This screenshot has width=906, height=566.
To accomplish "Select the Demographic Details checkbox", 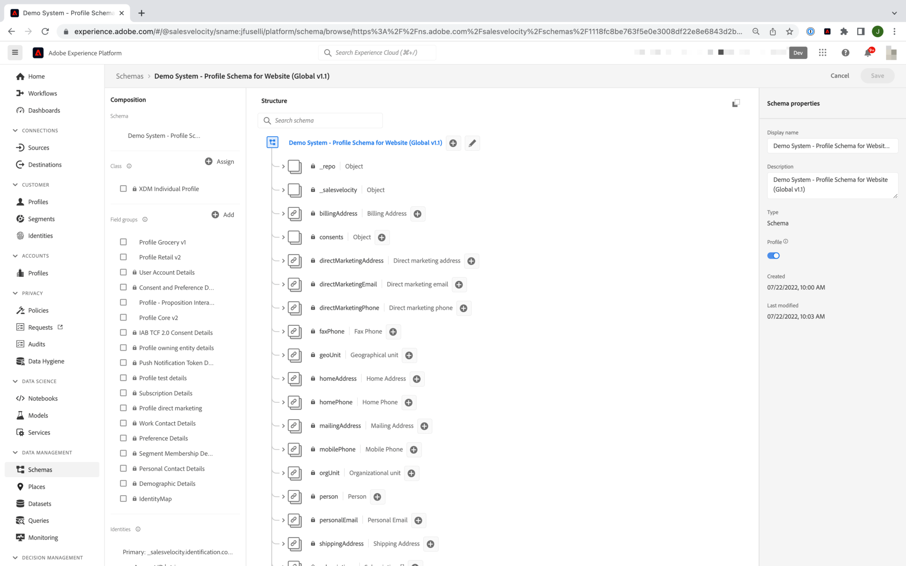I will 123,483.
